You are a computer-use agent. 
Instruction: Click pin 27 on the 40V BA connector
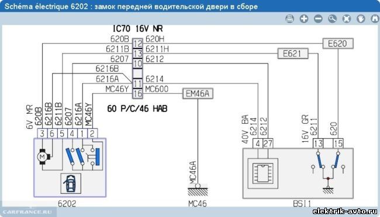[x=268, y=143]
